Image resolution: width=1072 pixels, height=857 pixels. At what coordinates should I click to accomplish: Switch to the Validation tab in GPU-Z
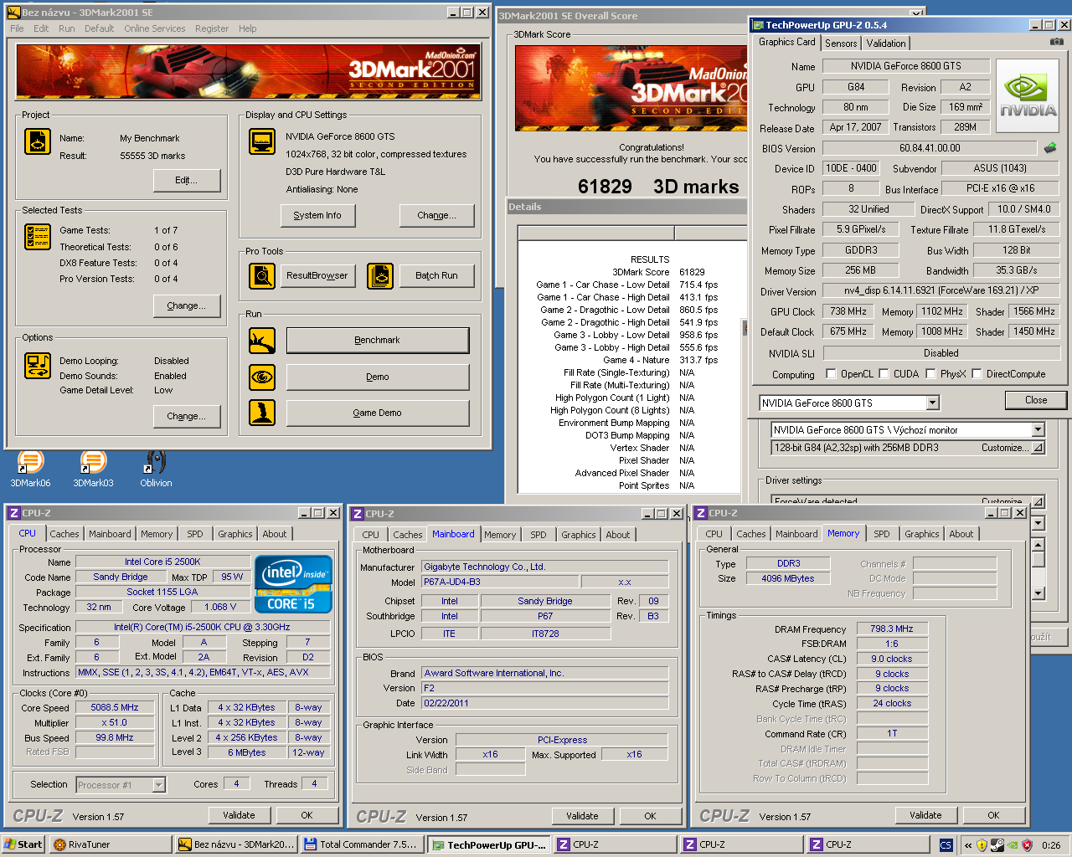[886, 44]
